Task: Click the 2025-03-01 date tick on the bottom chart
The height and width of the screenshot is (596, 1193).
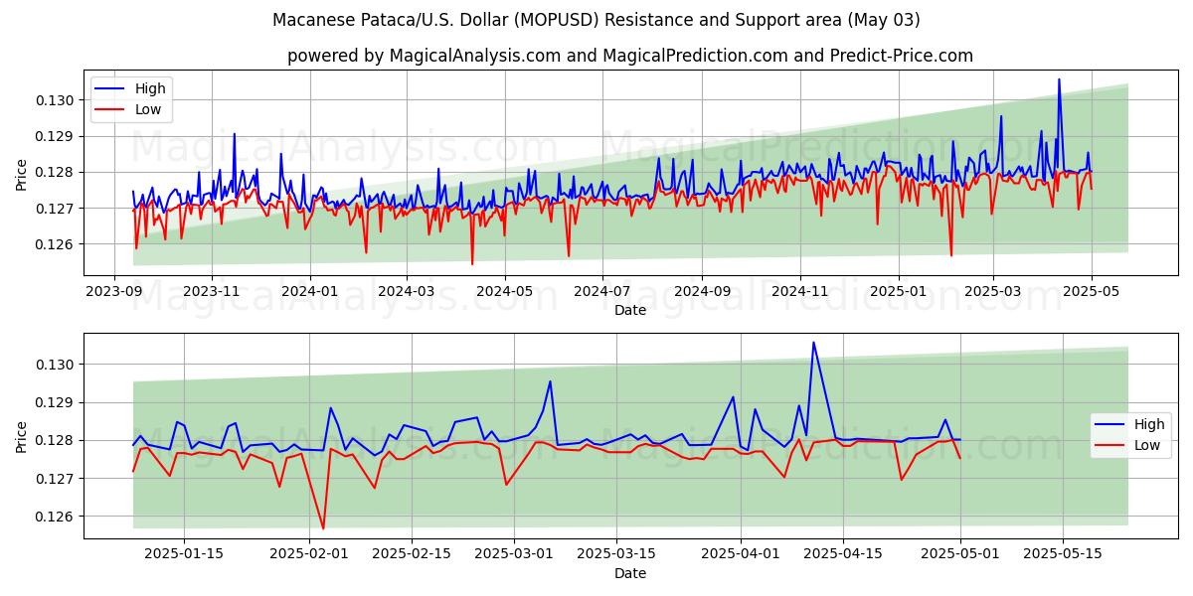Action: [x=514, y=553]
